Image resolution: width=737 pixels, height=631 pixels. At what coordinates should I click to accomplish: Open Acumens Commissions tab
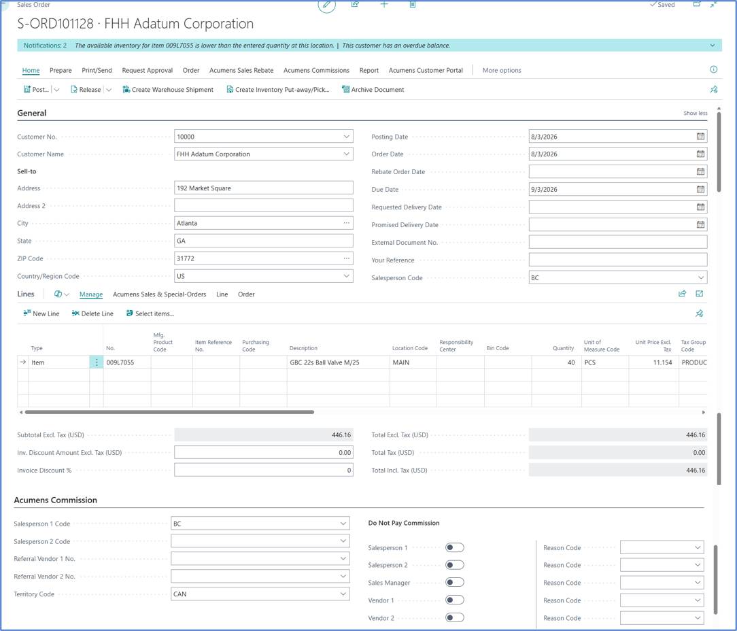coord(316,70)
